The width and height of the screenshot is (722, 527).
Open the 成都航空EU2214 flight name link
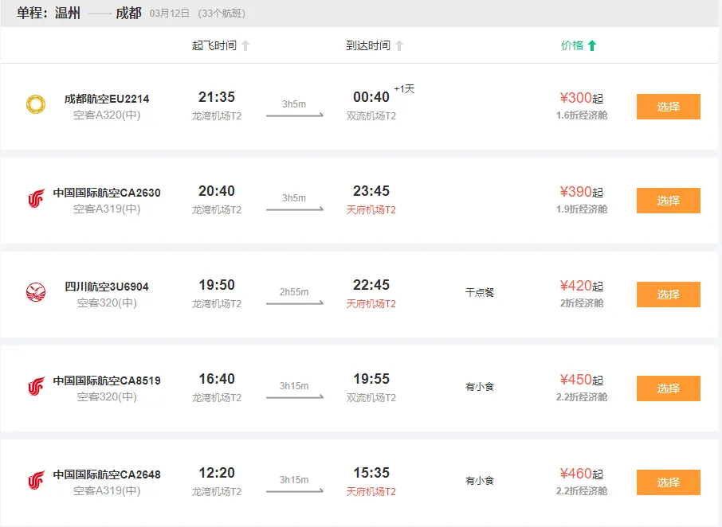coord(107,99)
